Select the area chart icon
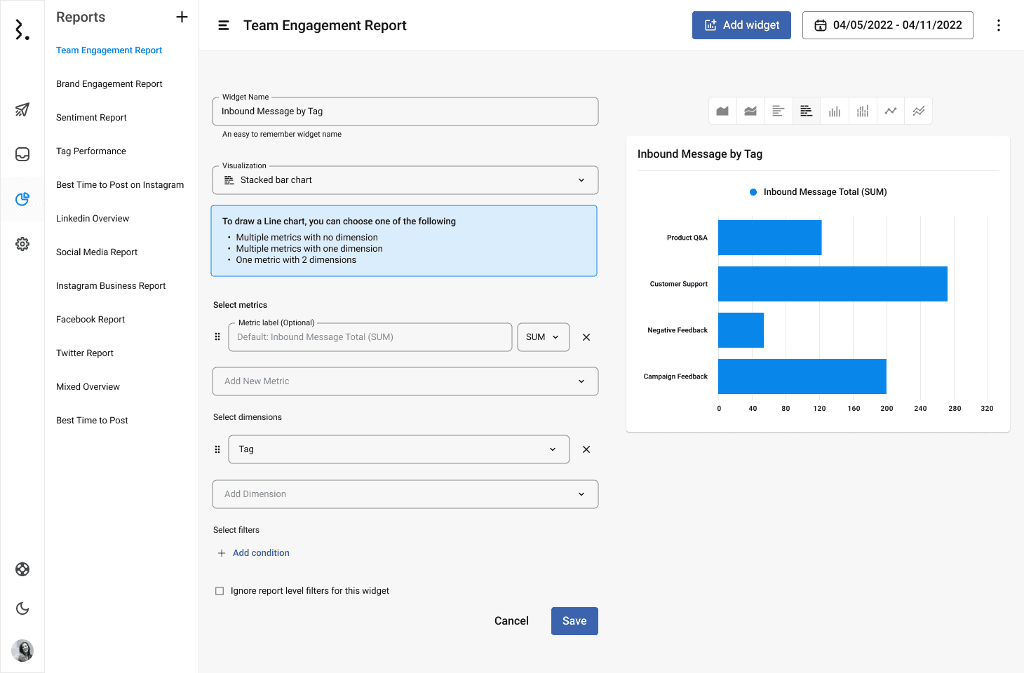The image size is (1024, 673). coord(722,111)
